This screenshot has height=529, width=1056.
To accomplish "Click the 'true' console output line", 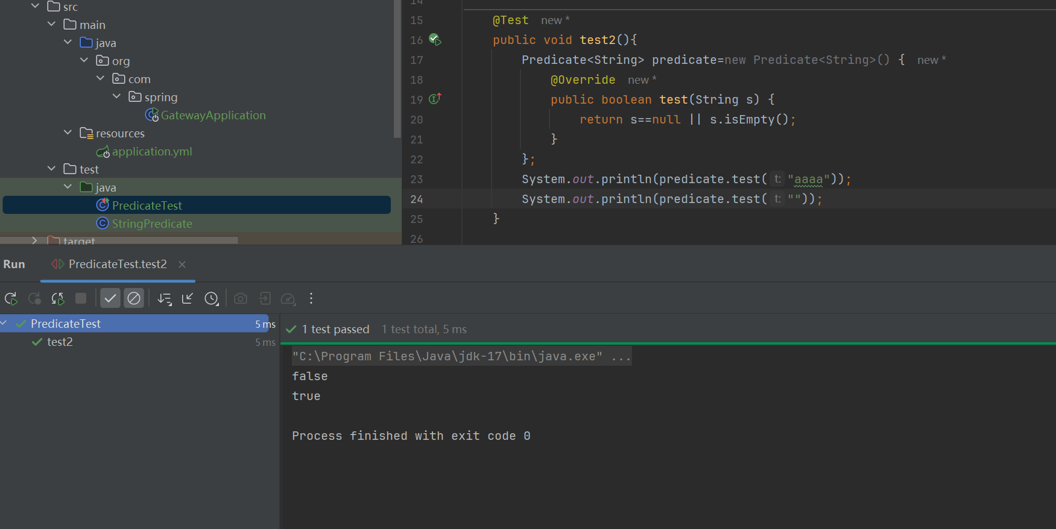I will [x=306, y=396].
